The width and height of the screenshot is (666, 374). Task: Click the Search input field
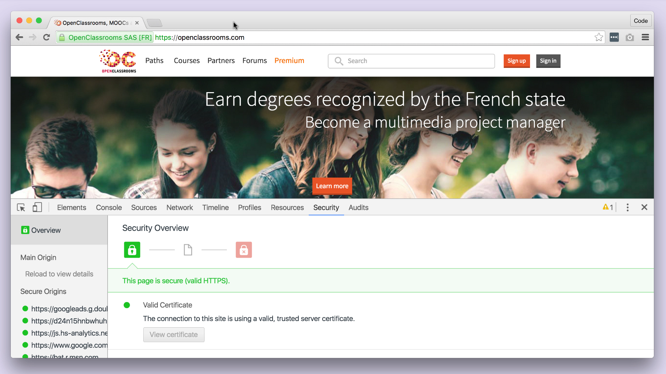410,60
